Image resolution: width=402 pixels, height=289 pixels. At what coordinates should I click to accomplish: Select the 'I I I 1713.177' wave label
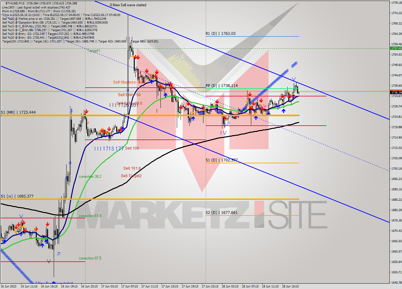(x=109, y=148)
